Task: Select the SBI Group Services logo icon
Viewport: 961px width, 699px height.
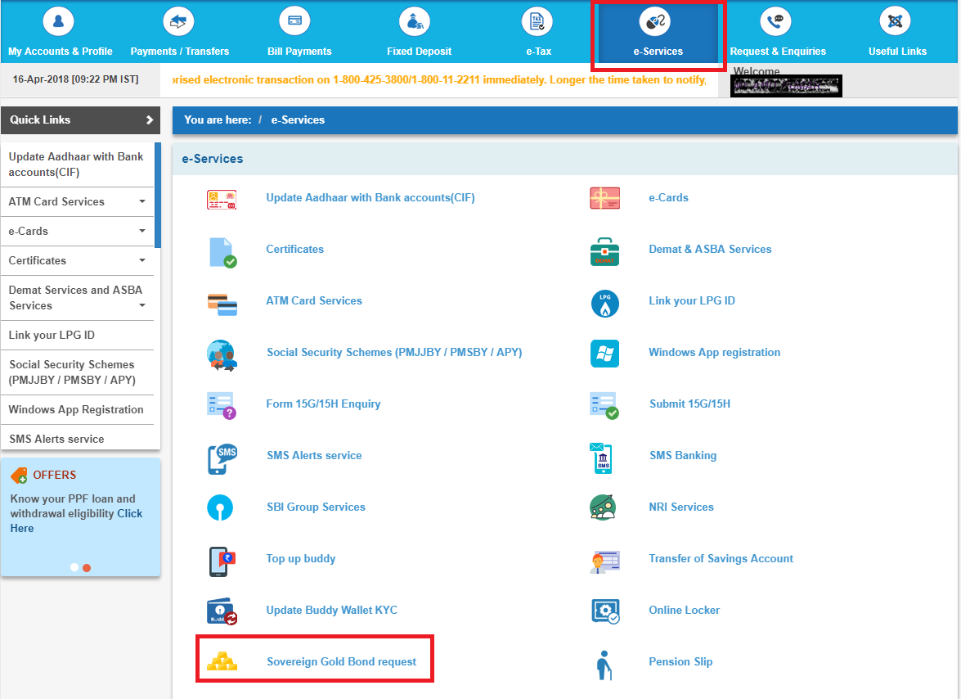Action: tap(220, 507)
